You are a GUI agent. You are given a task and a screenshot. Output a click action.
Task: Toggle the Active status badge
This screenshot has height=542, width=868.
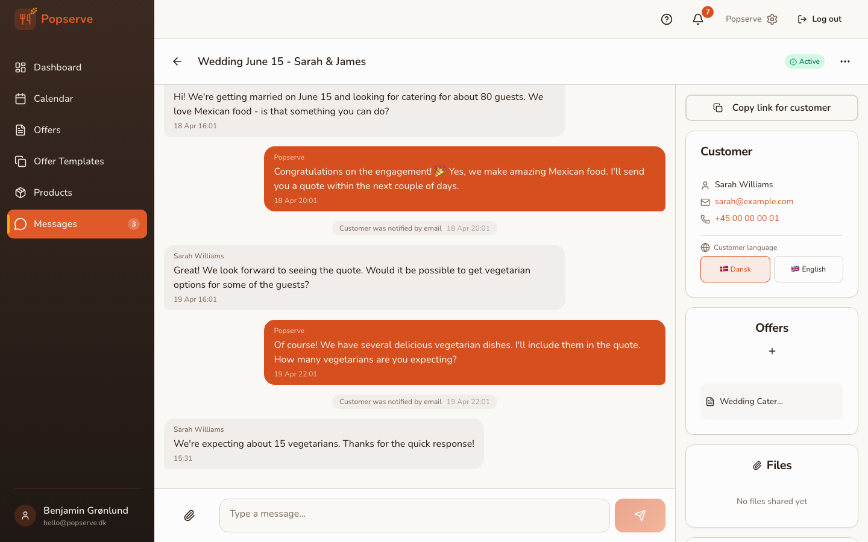point(805,61)
